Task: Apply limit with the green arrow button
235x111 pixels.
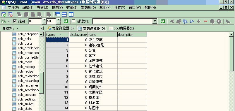Action: click(66, 21)
